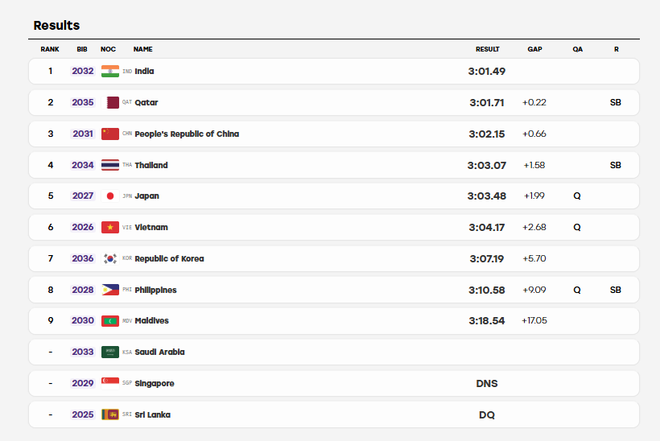Click the Philippines flag icon
This screenshot has width=660, height=441.
[x=109, y=290]
